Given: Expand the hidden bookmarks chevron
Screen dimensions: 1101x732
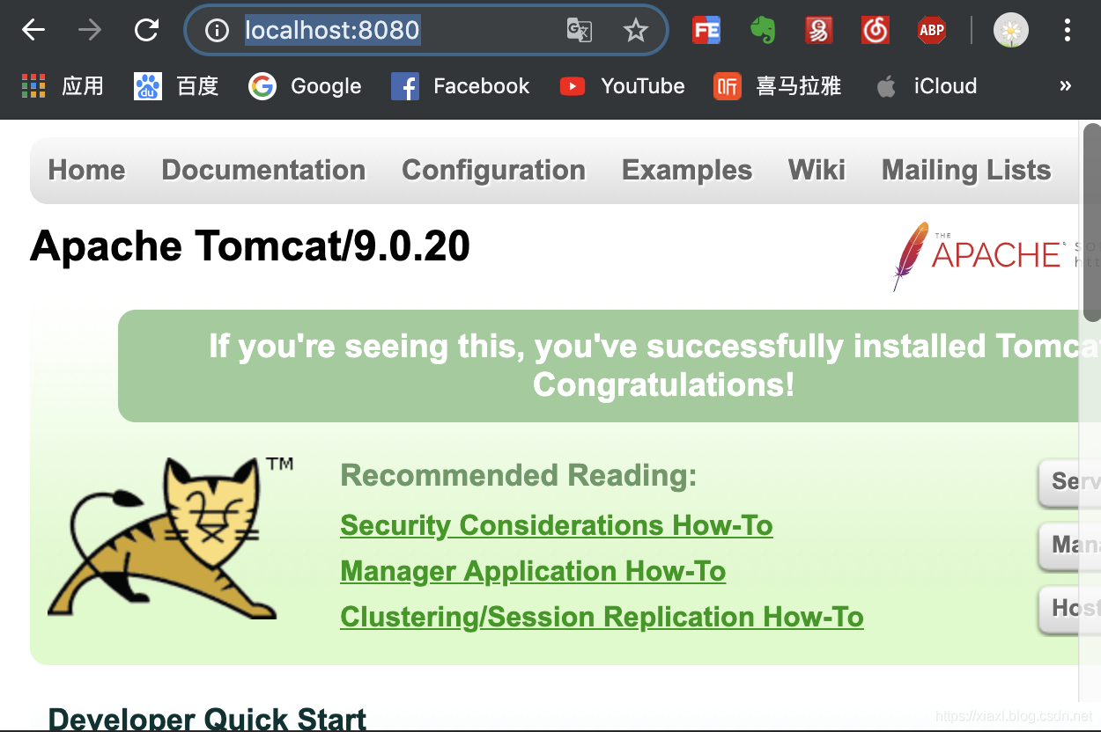Looking at the screenshot, I should coord(1065,86).
